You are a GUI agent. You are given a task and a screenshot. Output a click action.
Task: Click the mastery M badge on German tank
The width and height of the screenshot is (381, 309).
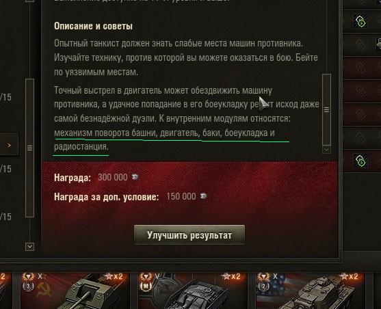coord(146,286)
